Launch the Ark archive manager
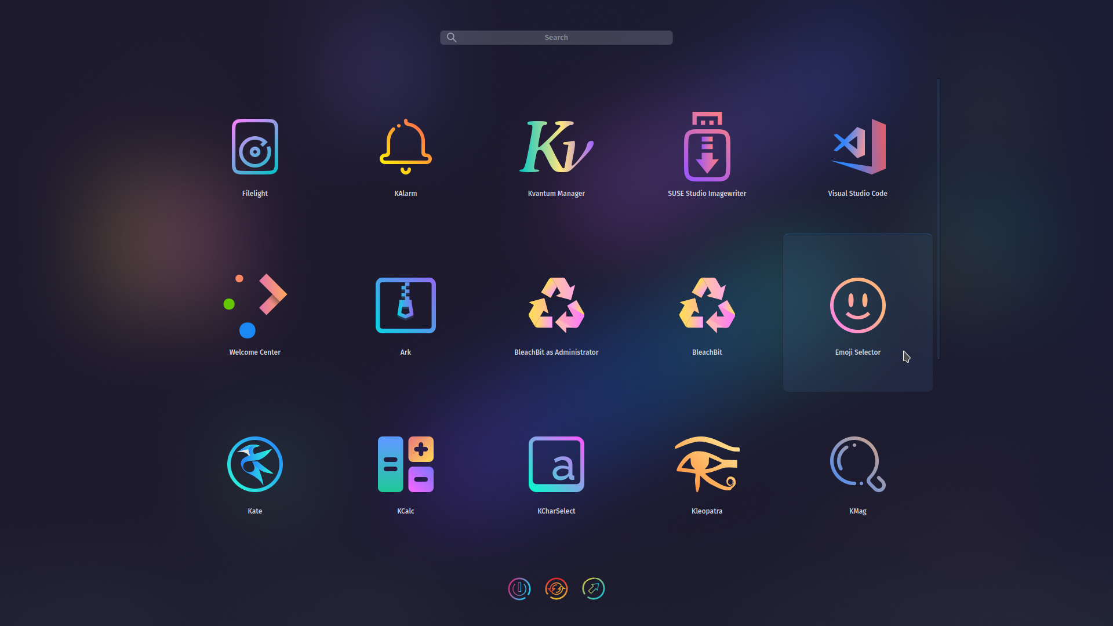The height and width of the screenshot is (626, 1113). [406, 305]
